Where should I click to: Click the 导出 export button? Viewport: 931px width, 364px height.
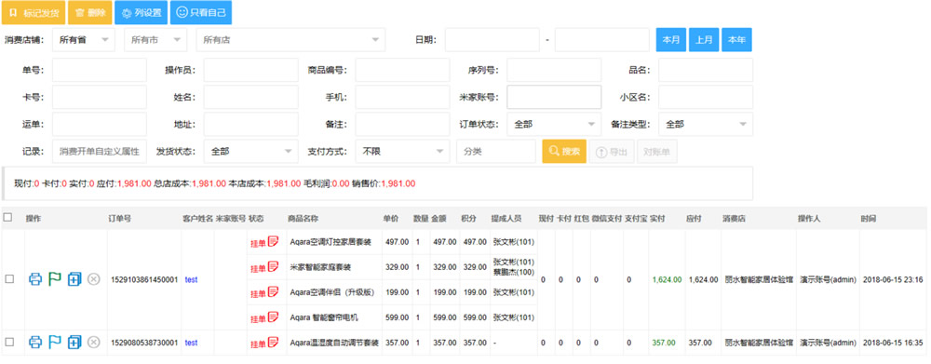(x=612, y=152)
